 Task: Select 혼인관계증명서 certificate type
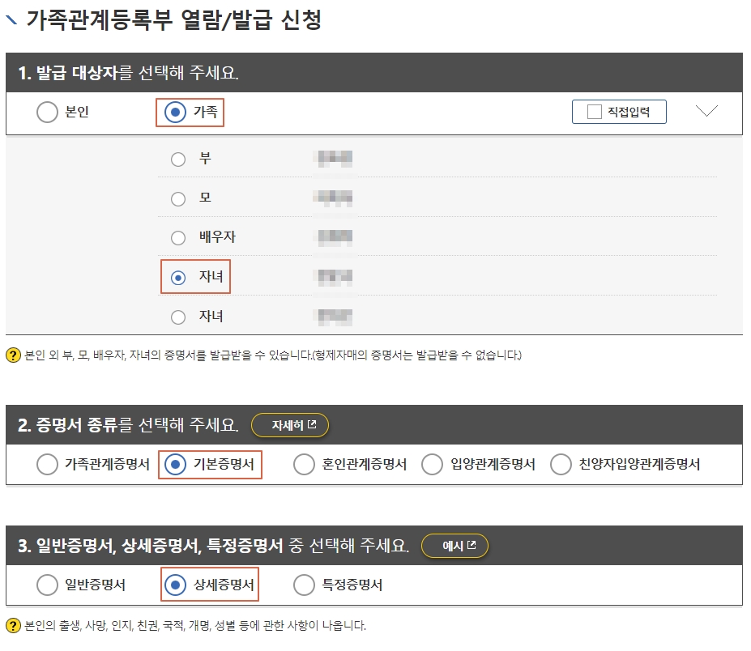click(303, 464)
